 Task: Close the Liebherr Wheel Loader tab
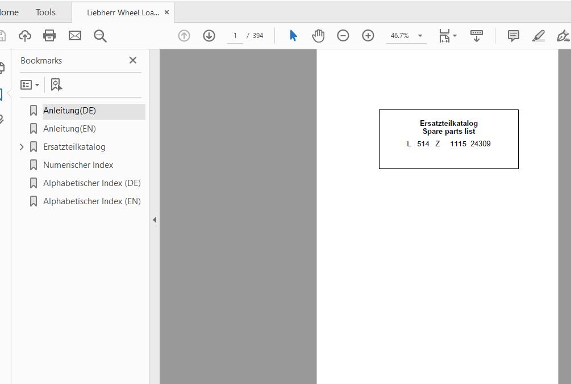pos(167,12)
